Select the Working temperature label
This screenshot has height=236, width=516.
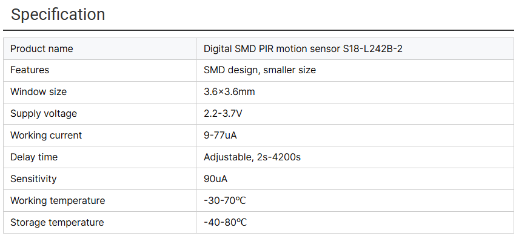pos(58,200)
